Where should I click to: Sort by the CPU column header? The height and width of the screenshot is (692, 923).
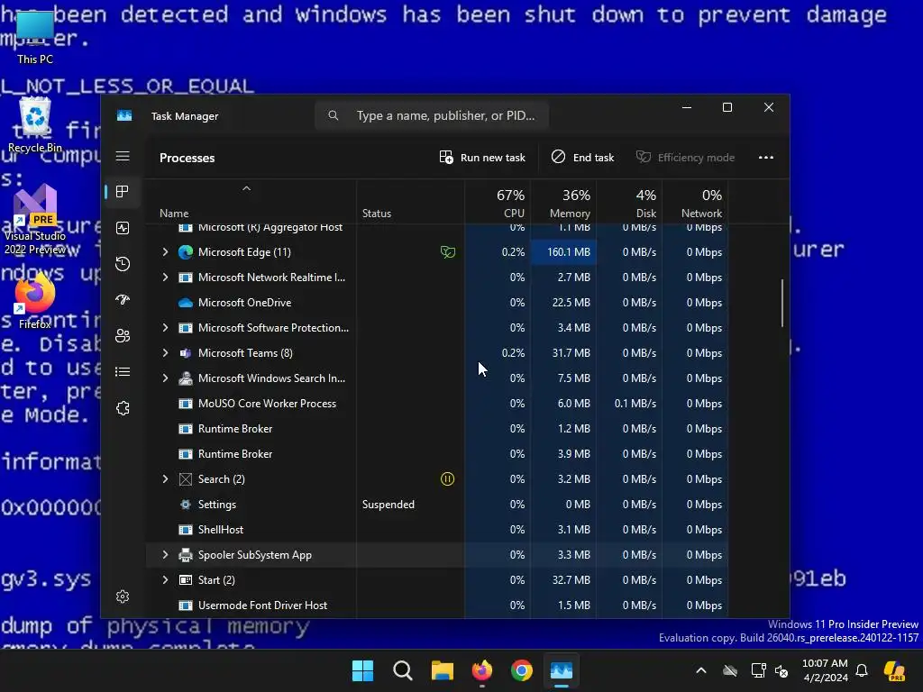498,202
